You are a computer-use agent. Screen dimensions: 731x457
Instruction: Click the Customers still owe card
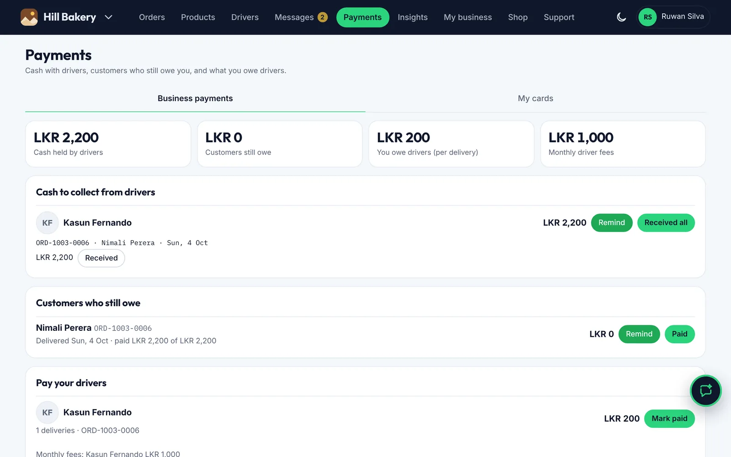280,144
